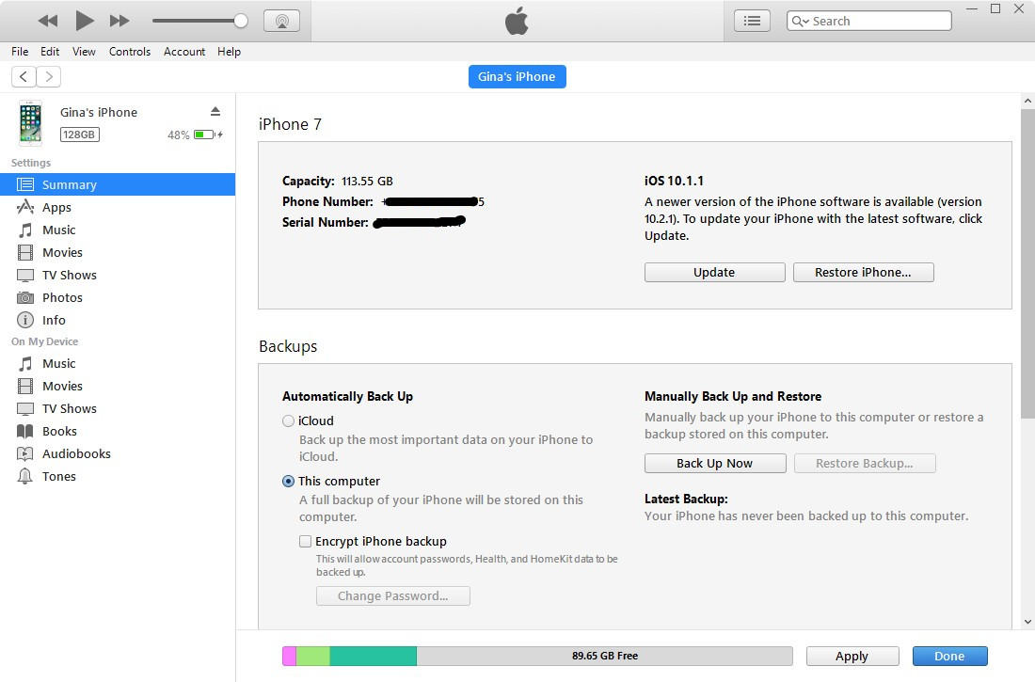Image resolution: width=1035 pixels, height=682 pixels.
Task: Click Restore iPhone... button
Action: coord(863,272)
